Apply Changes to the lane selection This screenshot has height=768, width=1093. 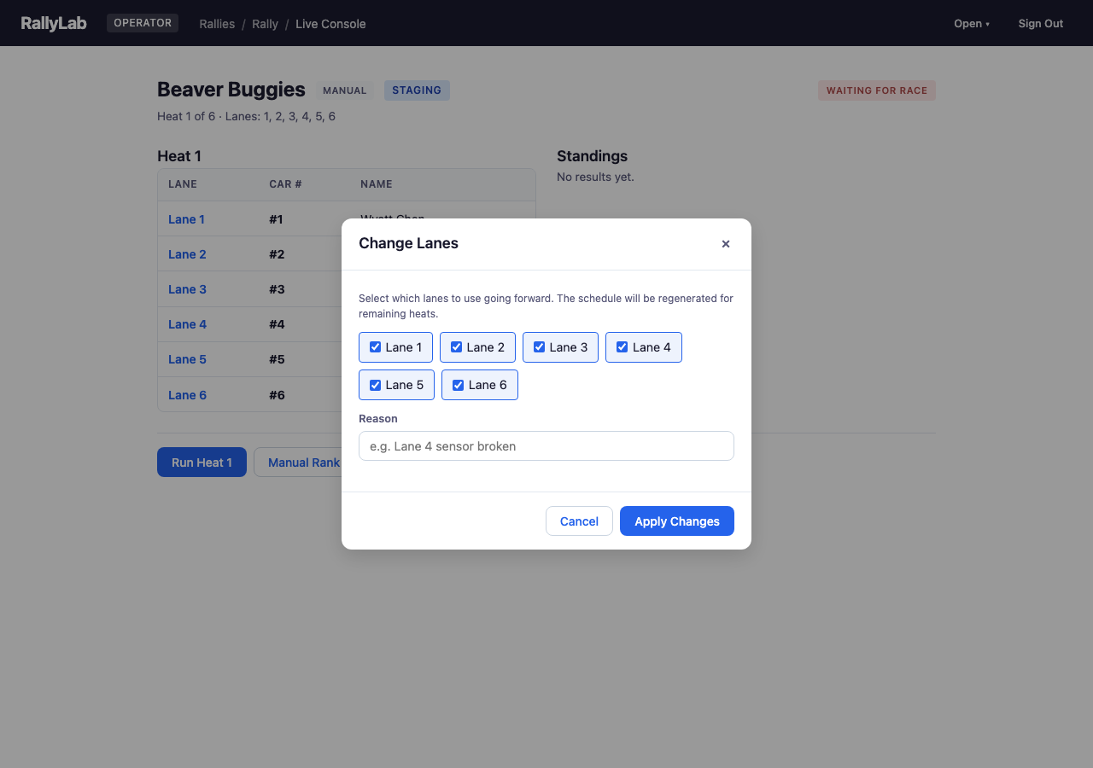tap(676, 521)
